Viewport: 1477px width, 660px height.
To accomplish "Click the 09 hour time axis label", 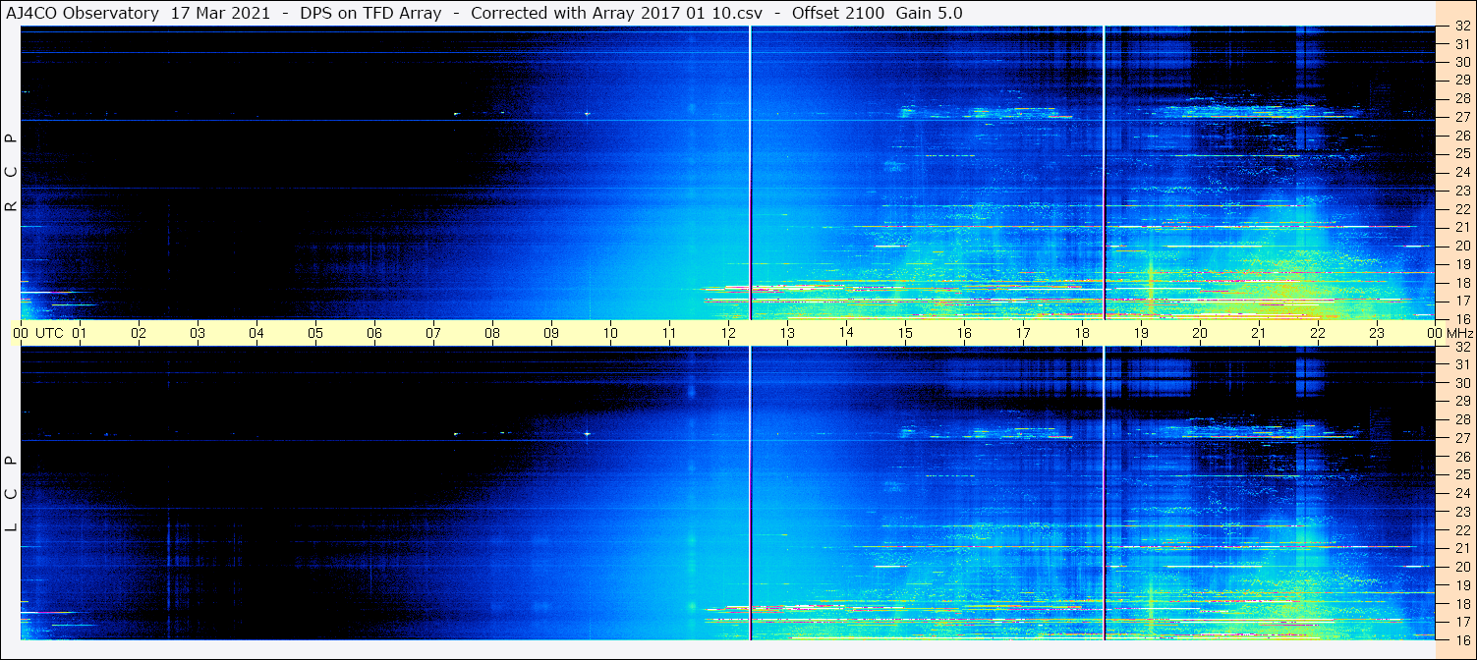I will (x=551, y=333).
